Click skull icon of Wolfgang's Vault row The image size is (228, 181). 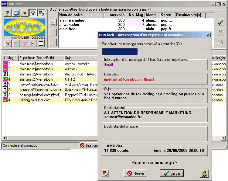point(5,84)
